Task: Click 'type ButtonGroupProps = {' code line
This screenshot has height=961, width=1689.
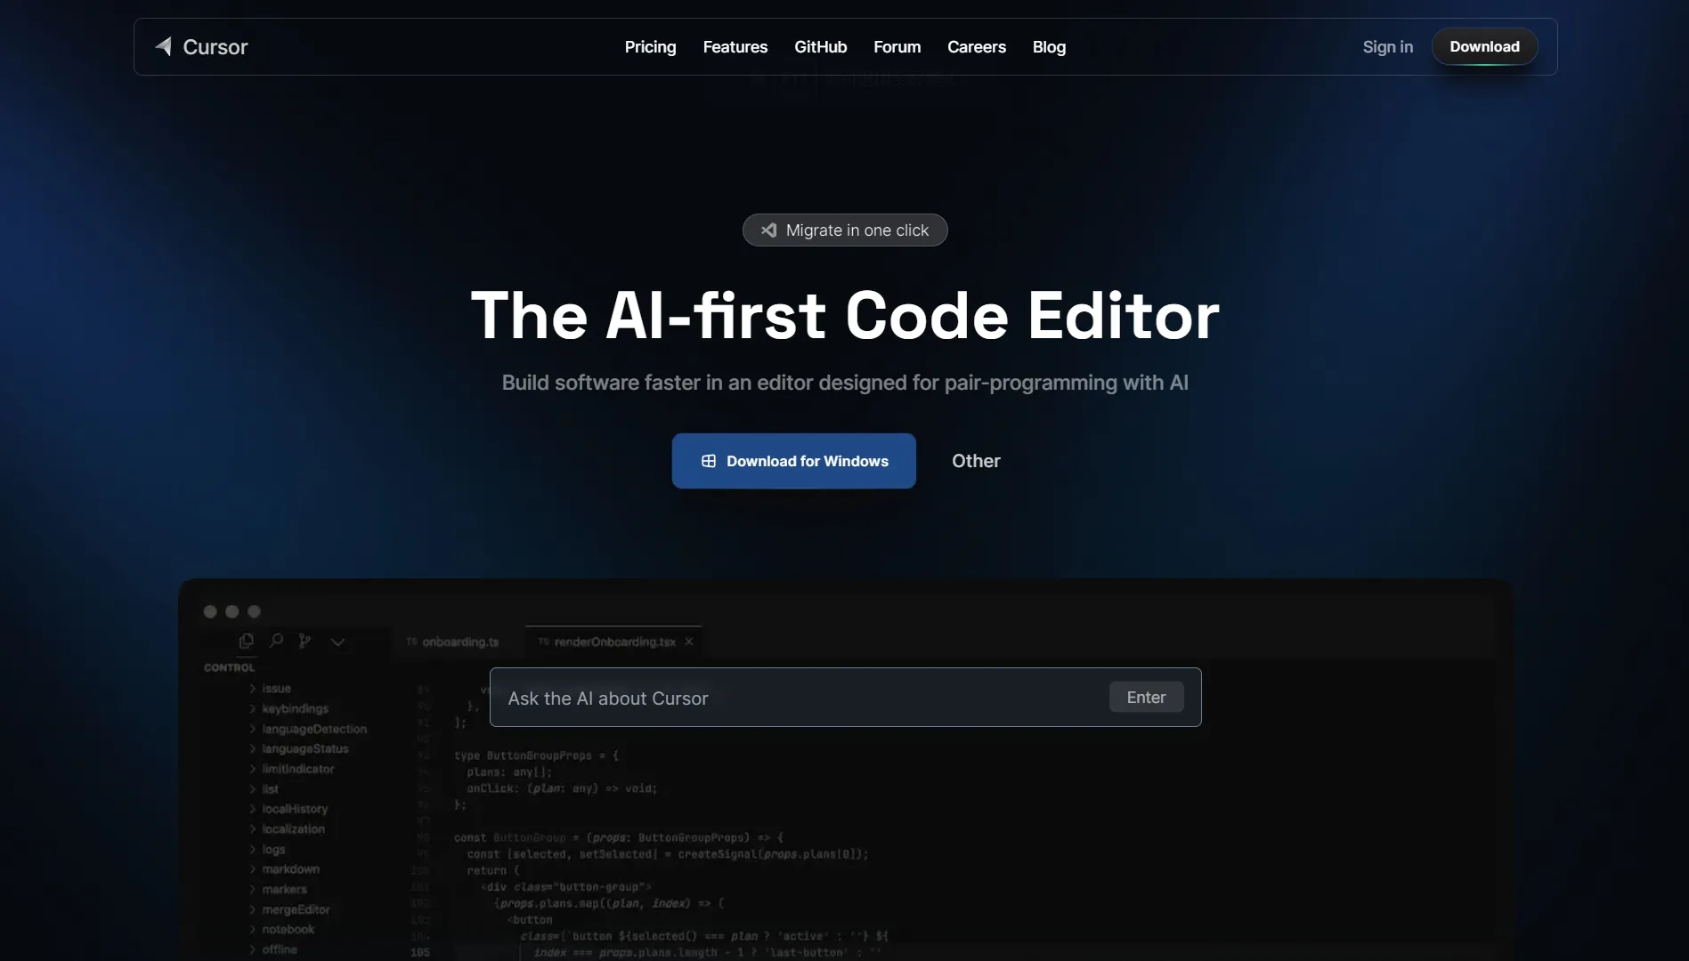Action: 536,755
